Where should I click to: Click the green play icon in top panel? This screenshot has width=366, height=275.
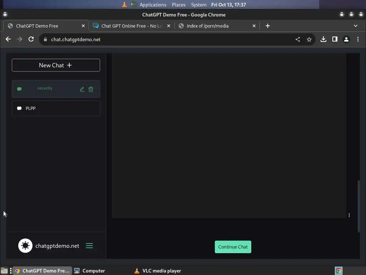point(134,4)
